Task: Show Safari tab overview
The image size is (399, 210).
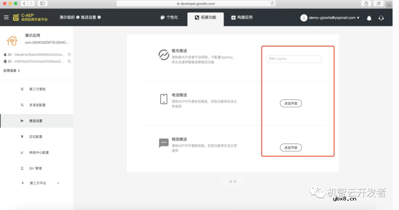Action: pos(378,4)
